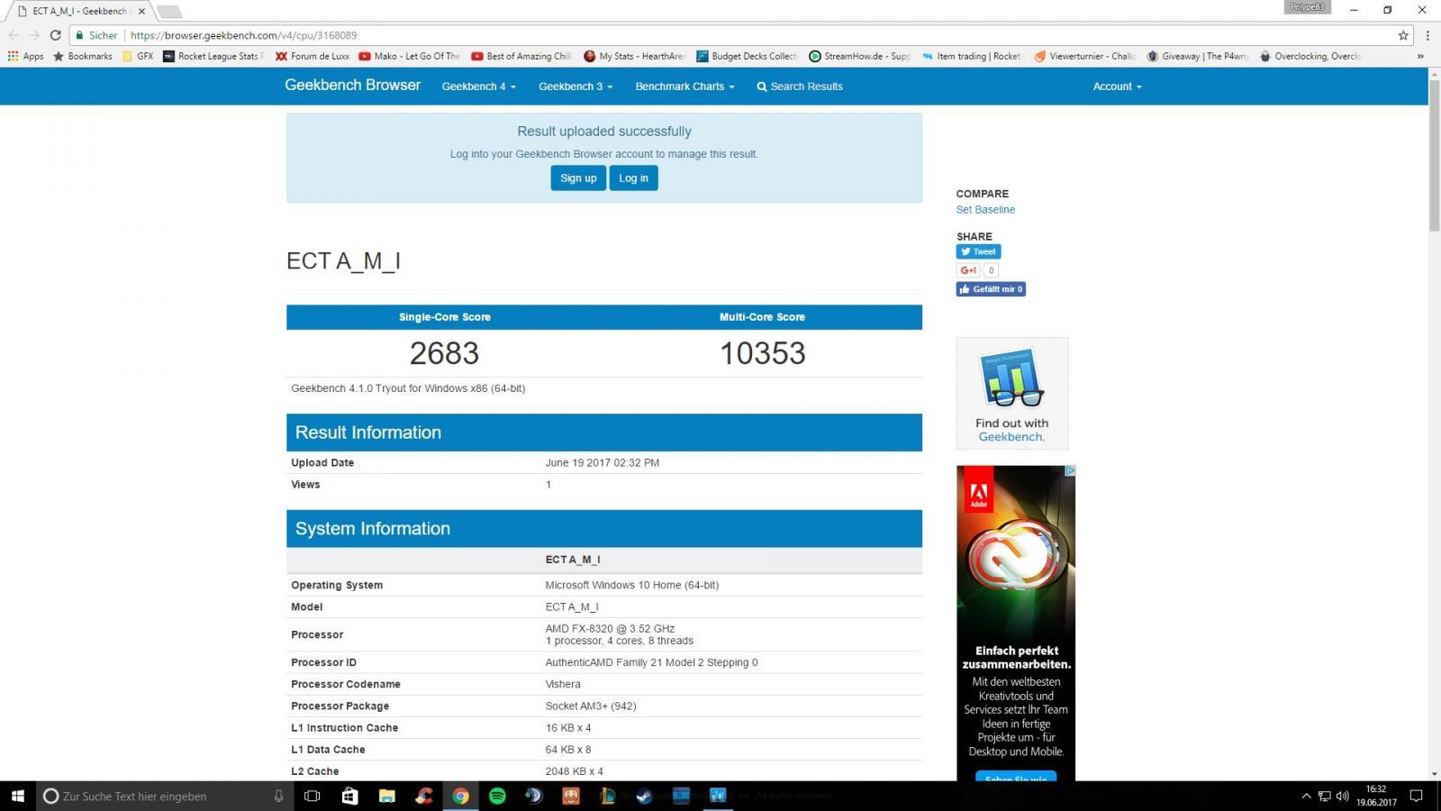Go to Geekbench Browser home
This screenshot has height=811, width=1441.
click(x=352, y=85)
